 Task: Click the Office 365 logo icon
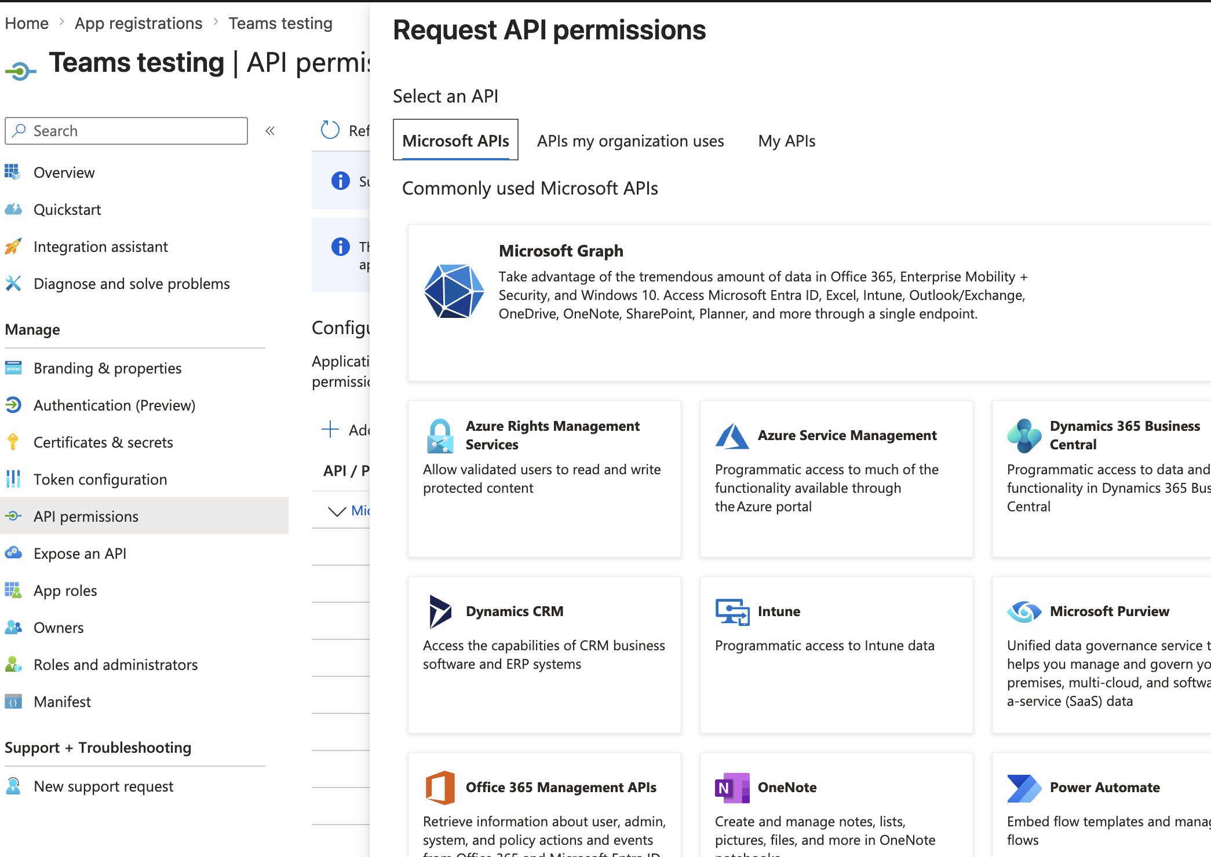tap(440, 788)
